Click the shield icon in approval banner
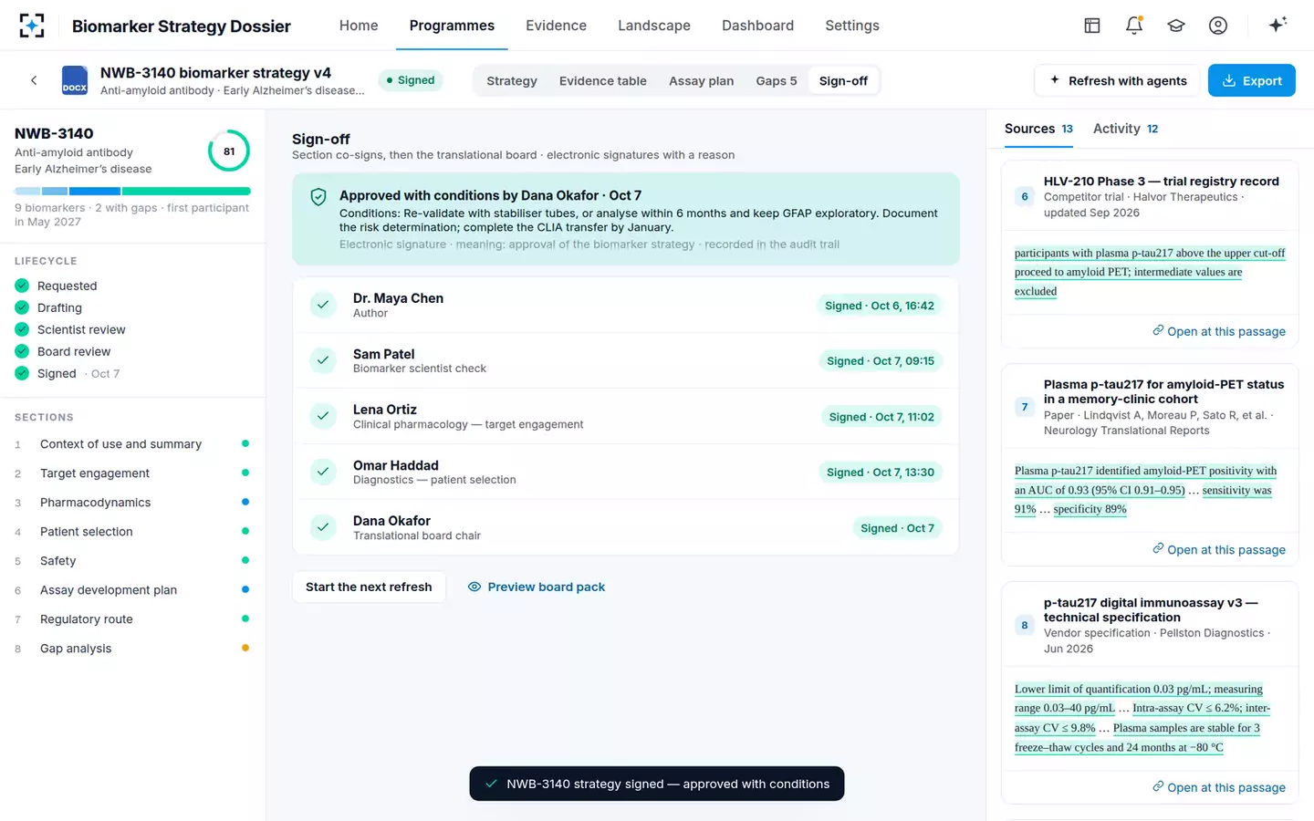 [318, 197]
